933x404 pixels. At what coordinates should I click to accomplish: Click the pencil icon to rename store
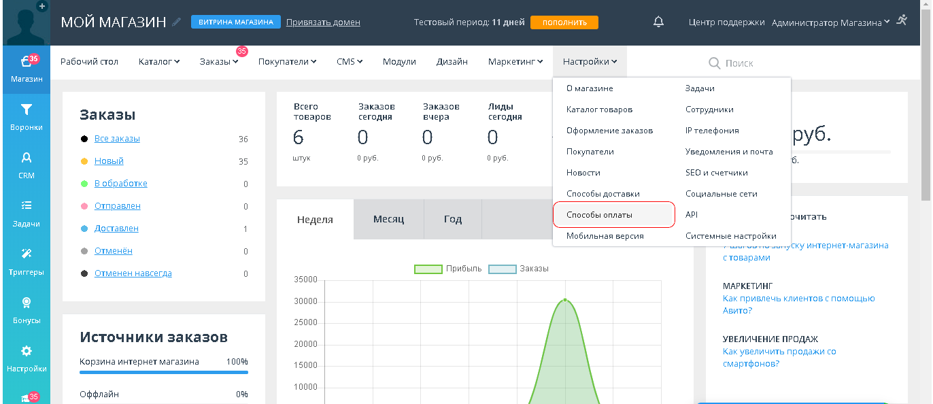[x=177, y=22]
